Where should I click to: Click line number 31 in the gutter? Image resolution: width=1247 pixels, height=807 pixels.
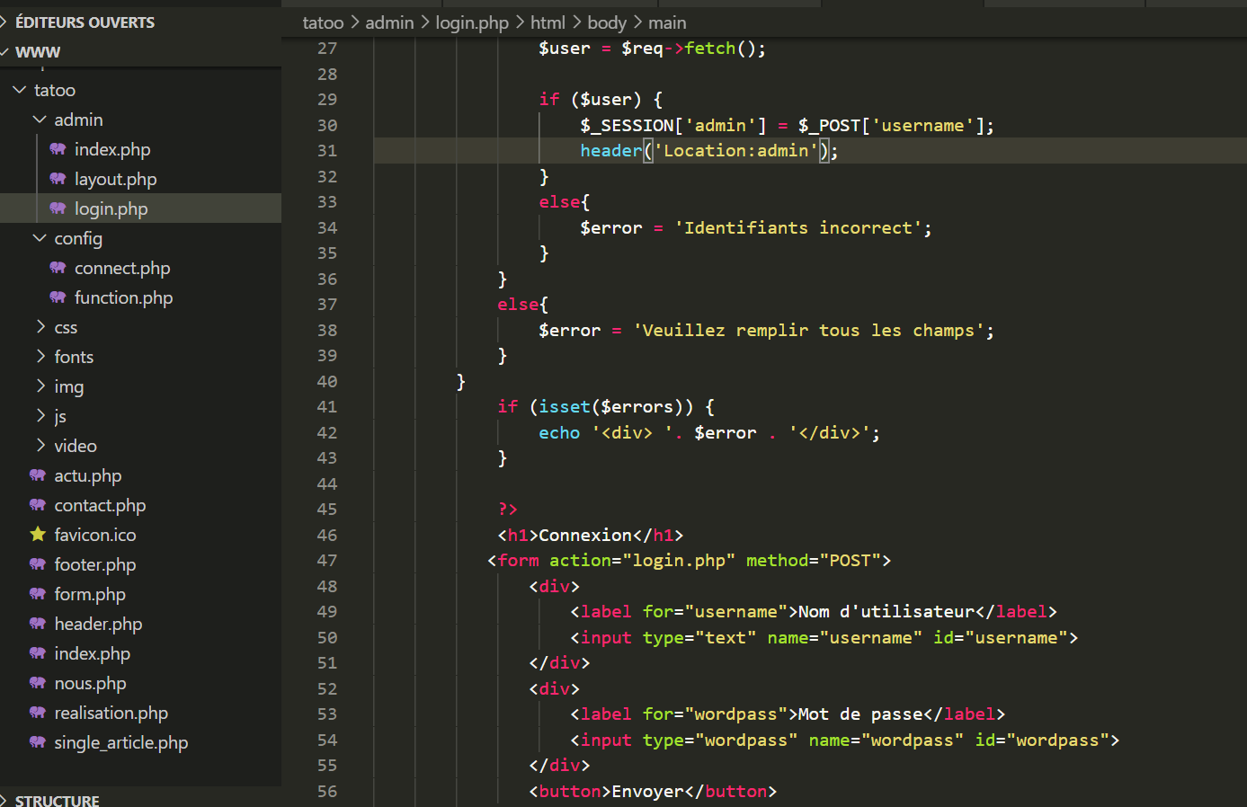click(x=327, y=151)
